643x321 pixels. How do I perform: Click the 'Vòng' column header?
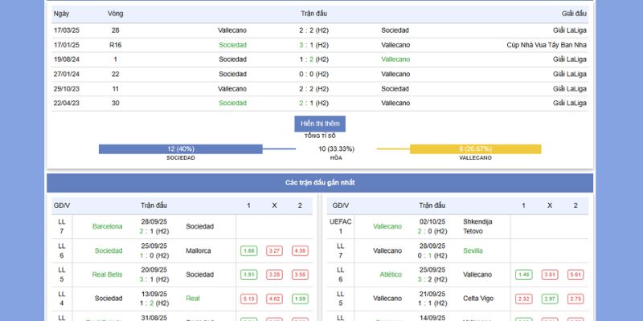[116, 14]
